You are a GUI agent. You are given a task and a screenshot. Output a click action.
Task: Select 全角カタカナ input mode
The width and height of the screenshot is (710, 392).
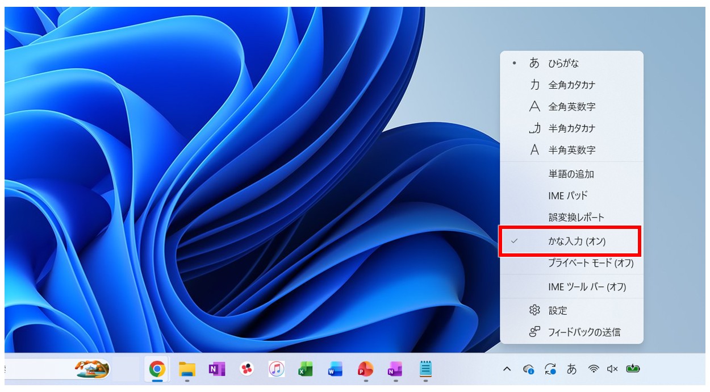(571, 85)
